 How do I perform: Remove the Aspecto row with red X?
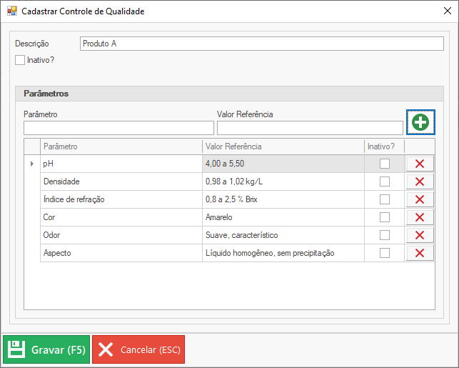[419, 253]
